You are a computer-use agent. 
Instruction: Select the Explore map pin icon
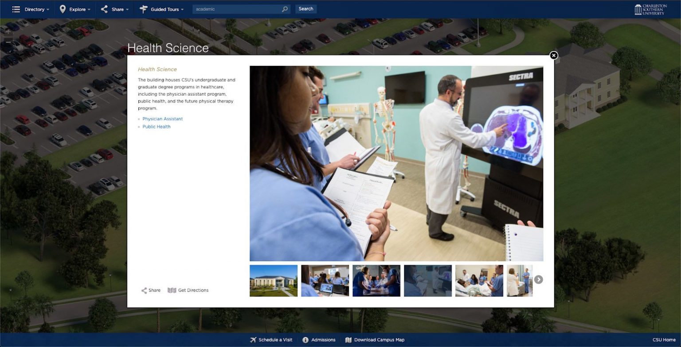coord(63,9)
